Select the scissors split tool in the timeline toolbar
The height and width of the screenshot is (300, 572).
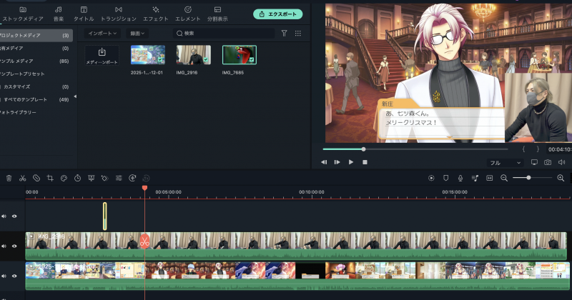(23, 179)
